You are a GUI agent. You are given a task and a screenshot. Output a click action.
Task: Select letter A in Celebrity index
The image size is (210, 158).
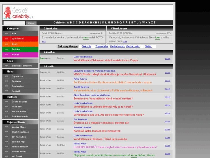(68, 23)
